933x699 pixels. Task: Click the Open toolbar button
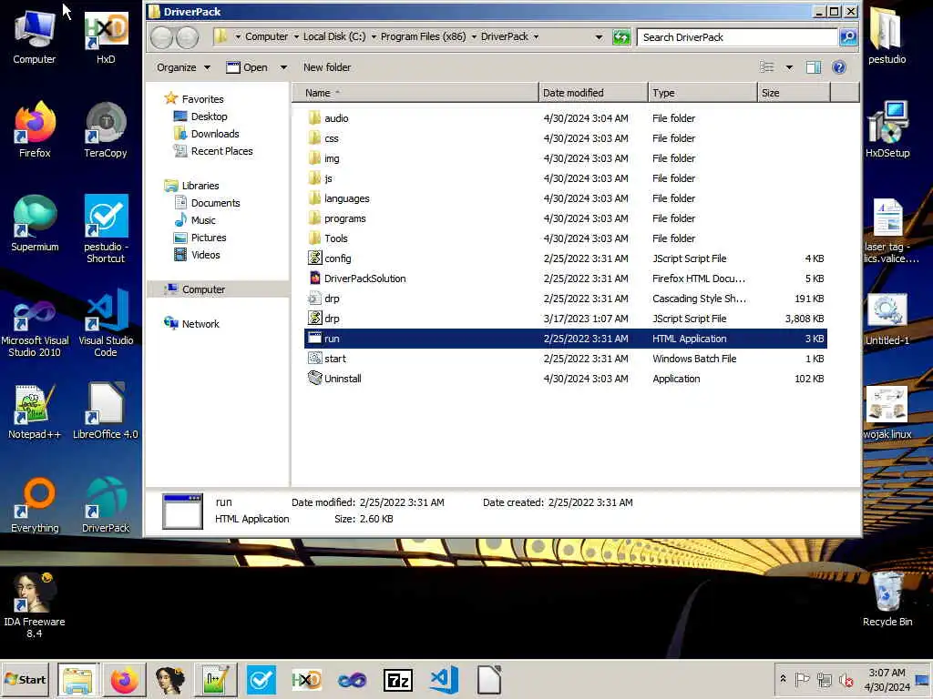247,67
